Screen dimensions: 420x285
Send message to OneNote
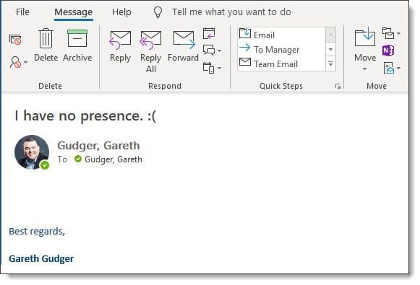click(x=388, y=51)
